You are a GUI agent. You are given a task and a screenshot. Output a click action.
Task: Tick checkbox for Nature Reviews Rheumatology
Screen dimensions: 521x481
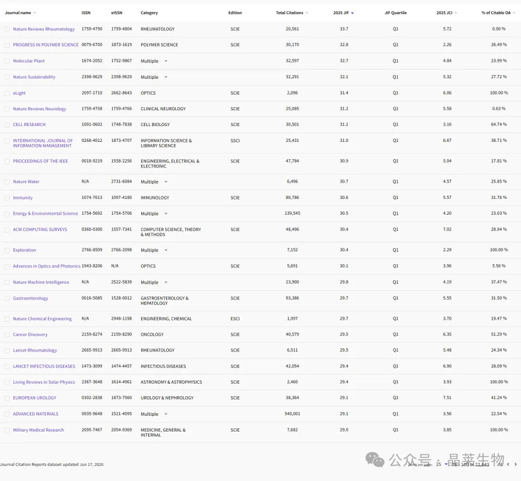click(7, 29)
